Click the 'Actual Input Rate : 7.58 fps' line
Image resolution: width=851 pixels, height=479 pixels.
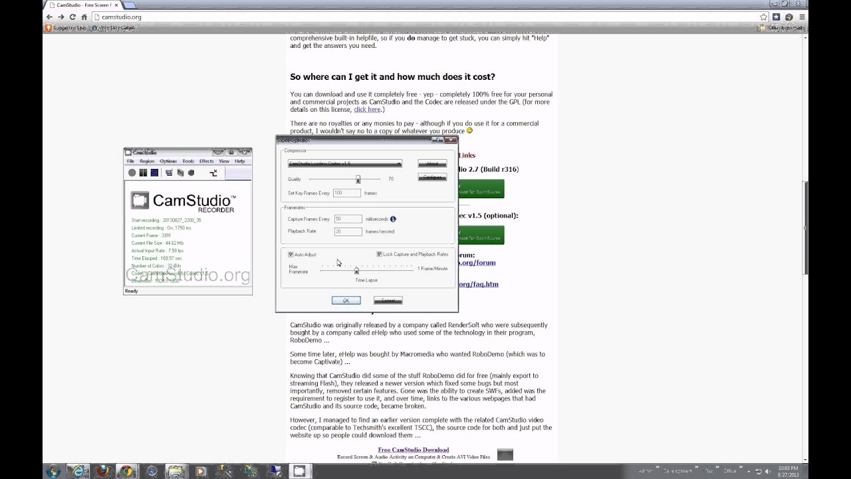pyautogui.click(x=158, y=251)
